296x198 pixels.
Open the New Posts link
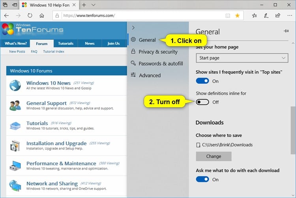point(17,52)
